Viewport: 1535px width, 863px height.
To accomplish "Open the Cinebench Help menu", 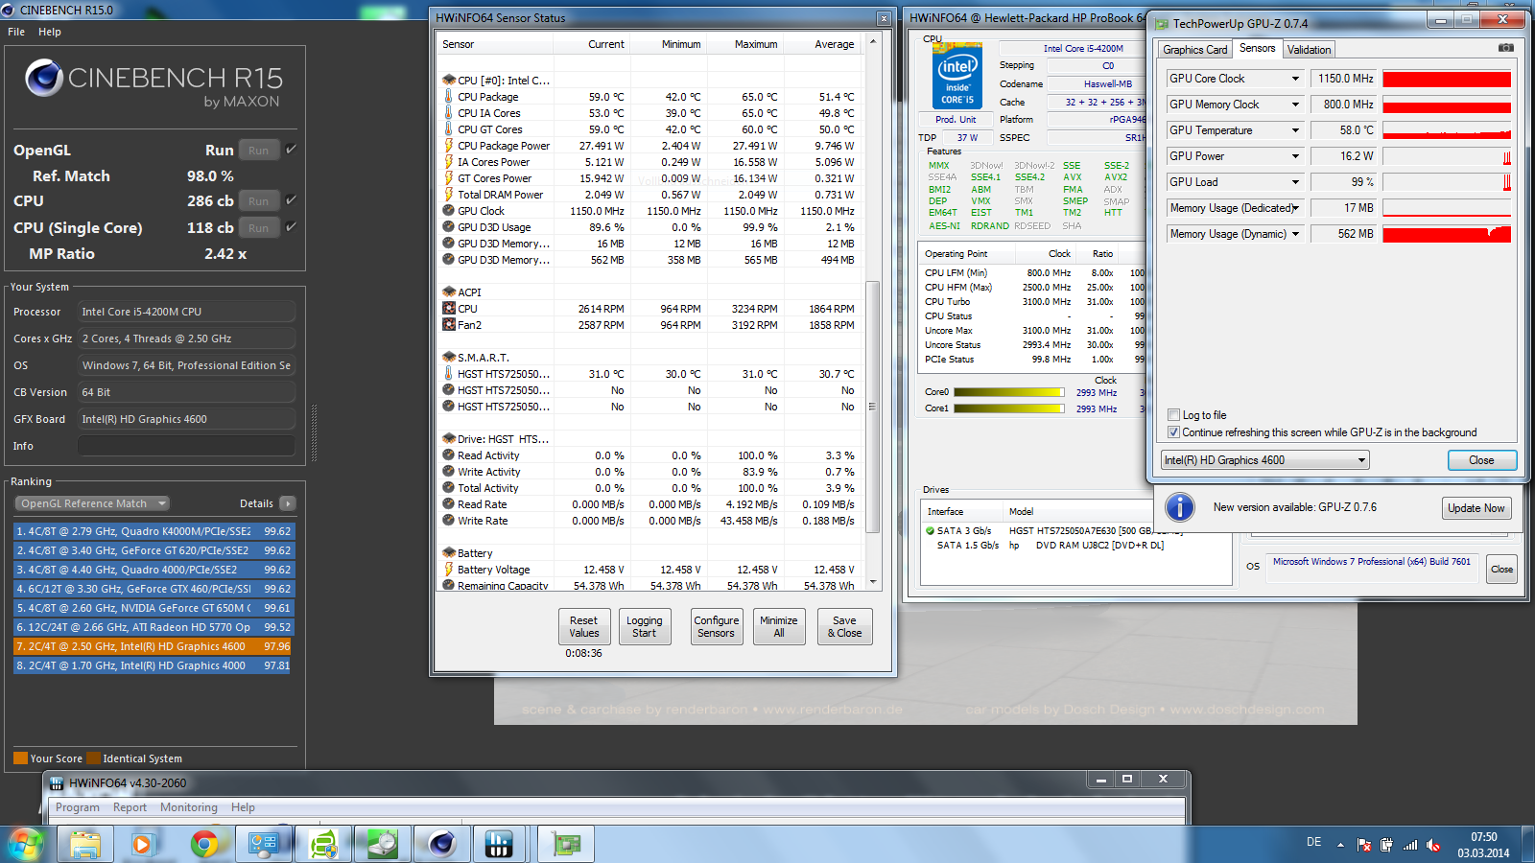I will [x=50, y=32].
